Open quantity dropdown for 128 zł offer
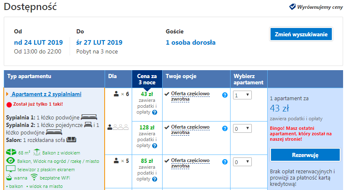Image resolution: width=346 pixels, height=190 pixels. (x=242, y=128)
